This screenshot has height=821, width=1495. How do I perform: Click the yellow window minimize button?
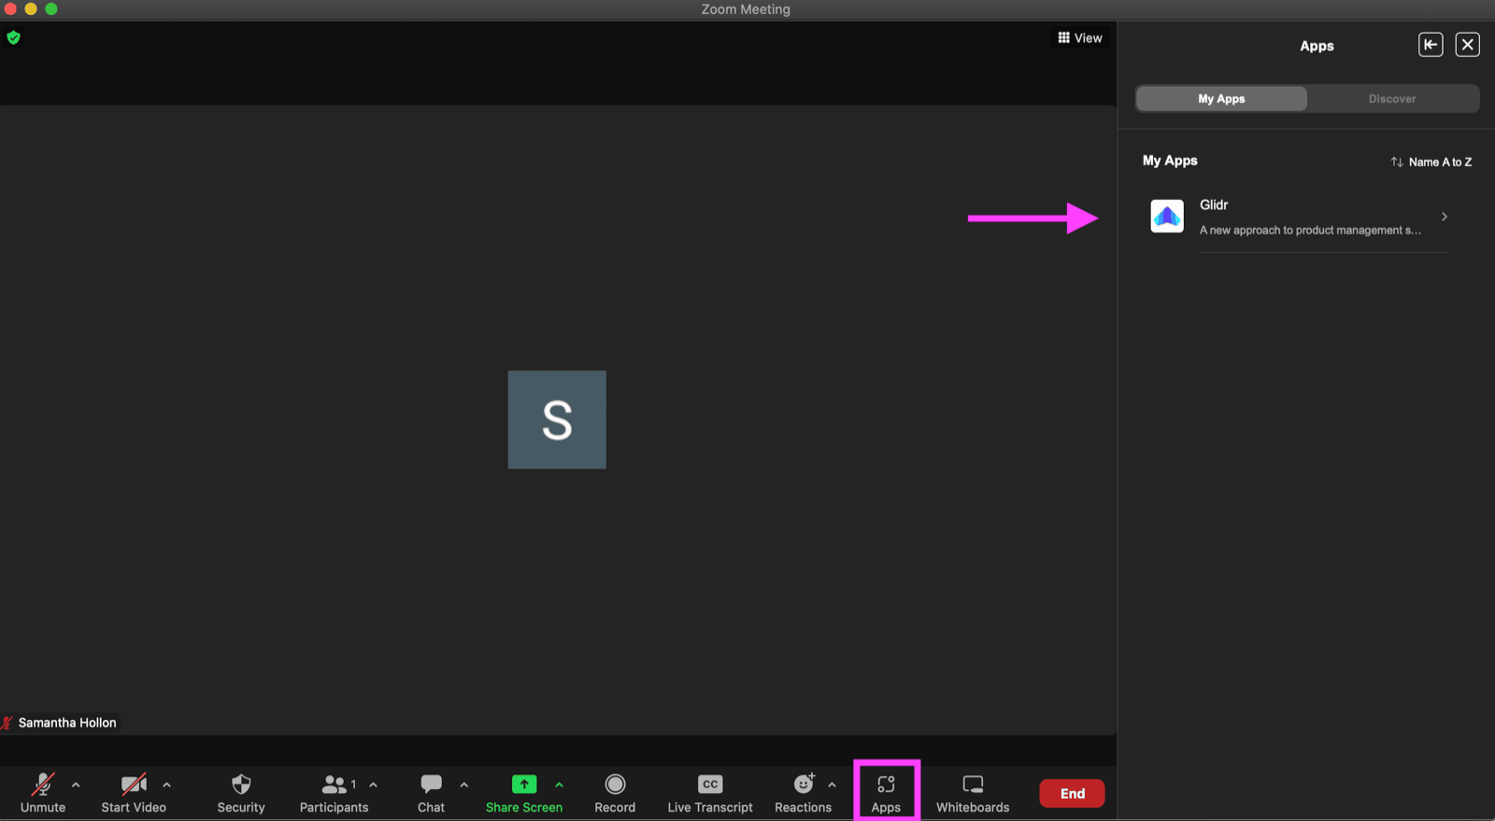click(31, 8)
